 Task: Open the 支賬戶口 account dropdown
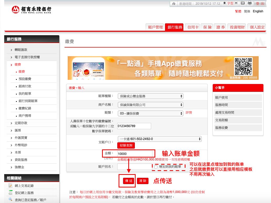[160, 139]
